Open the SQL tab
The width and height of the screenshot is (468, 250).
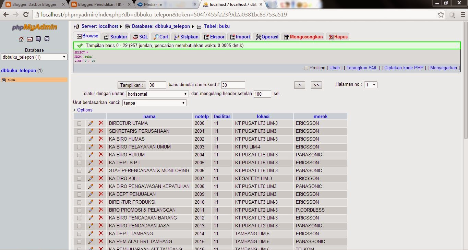click(x=141, y=37)
